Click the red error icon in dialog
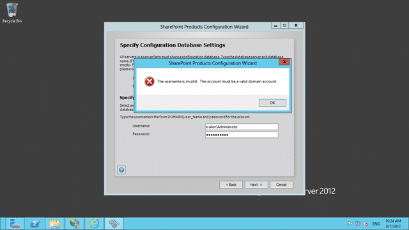The width and height of the screenshot is (409, 230). (x=150, y=81)
